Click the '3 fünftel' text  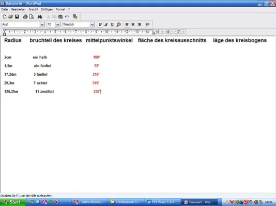[40, 74]
